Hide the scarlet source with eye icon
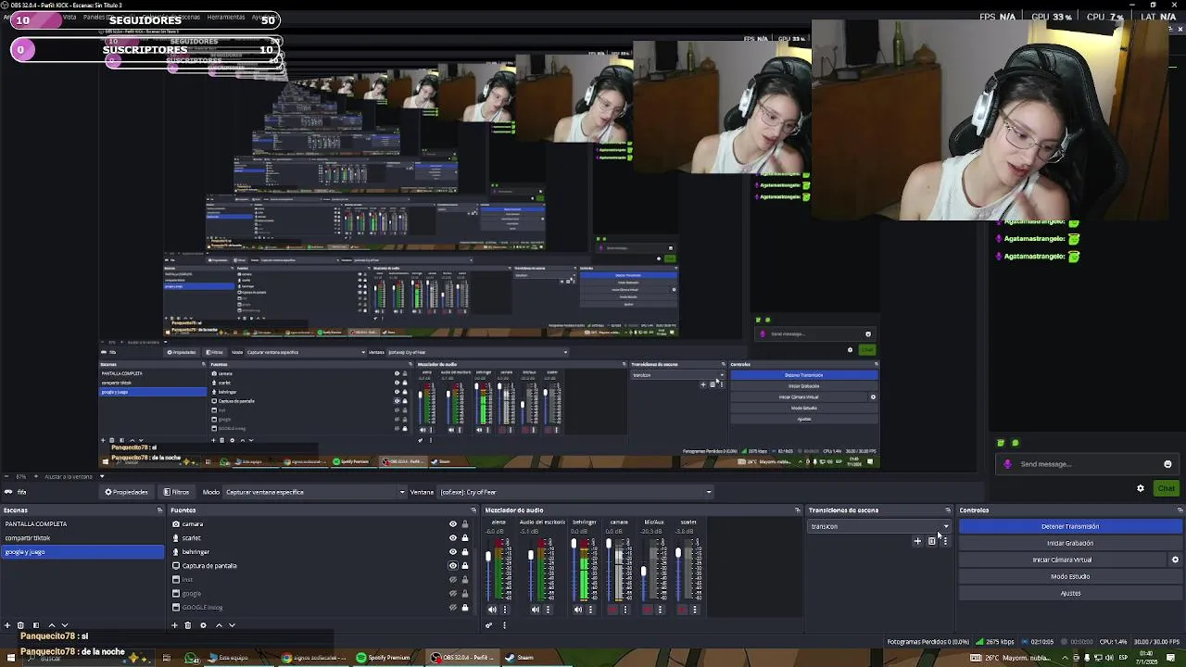The image size is (1186, 667). pos(453,538)
